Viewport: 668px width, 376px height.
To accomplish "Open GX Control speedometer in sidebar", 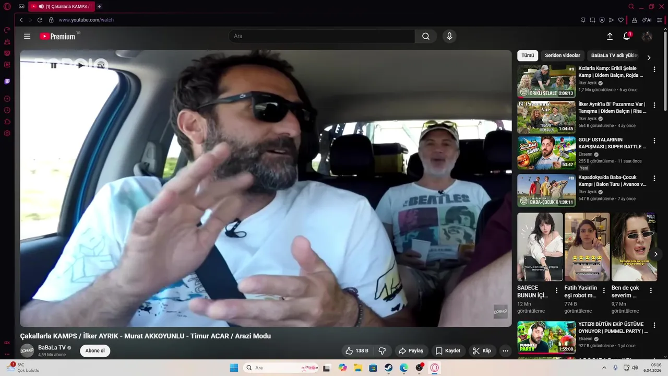I will (7, 30).
